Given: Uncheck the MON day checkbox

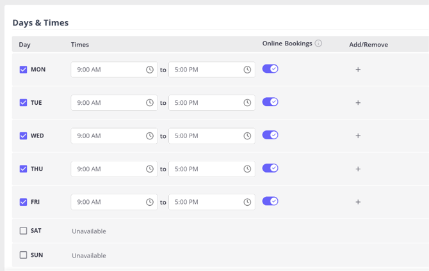Looking at the screenshot, I should [x=23, y=70].
